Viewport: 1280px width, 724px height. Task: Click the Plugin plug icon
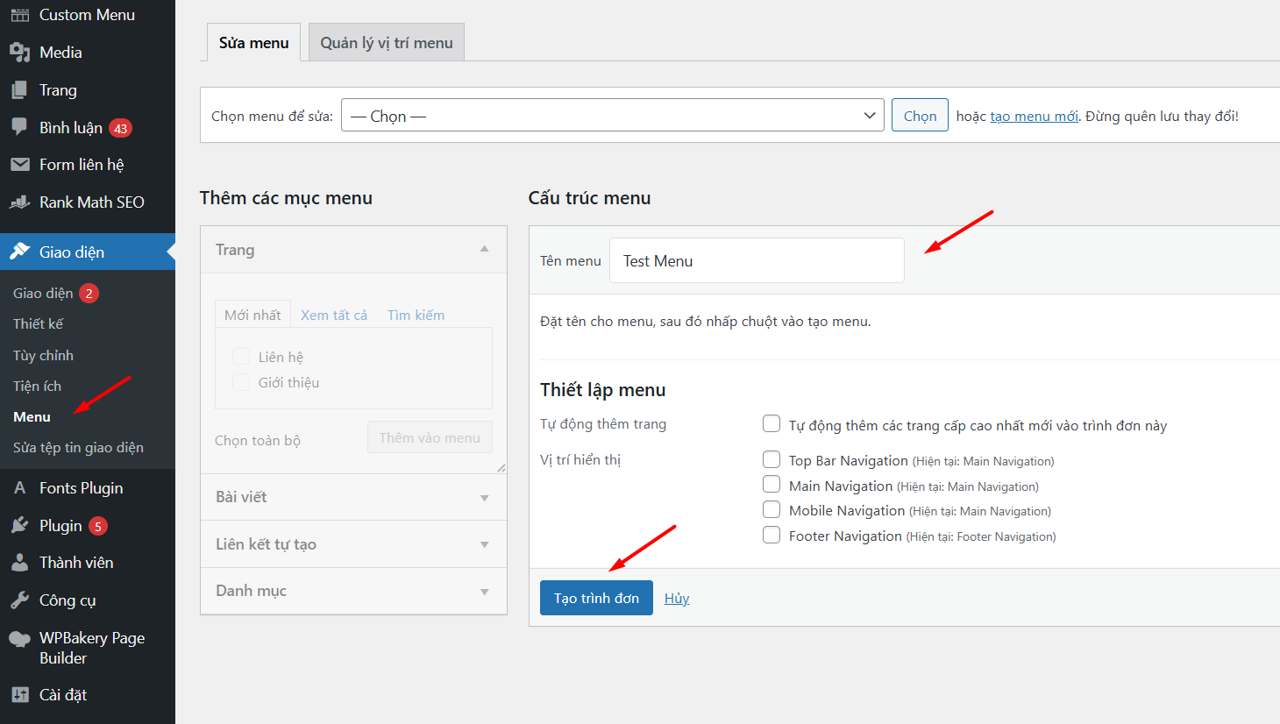tap(19, 526)
